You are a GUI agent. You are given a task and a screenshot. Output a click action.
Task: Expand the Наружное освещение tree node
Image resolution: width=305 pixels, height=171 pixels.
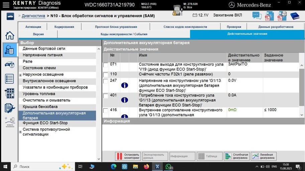pos(20,75)
